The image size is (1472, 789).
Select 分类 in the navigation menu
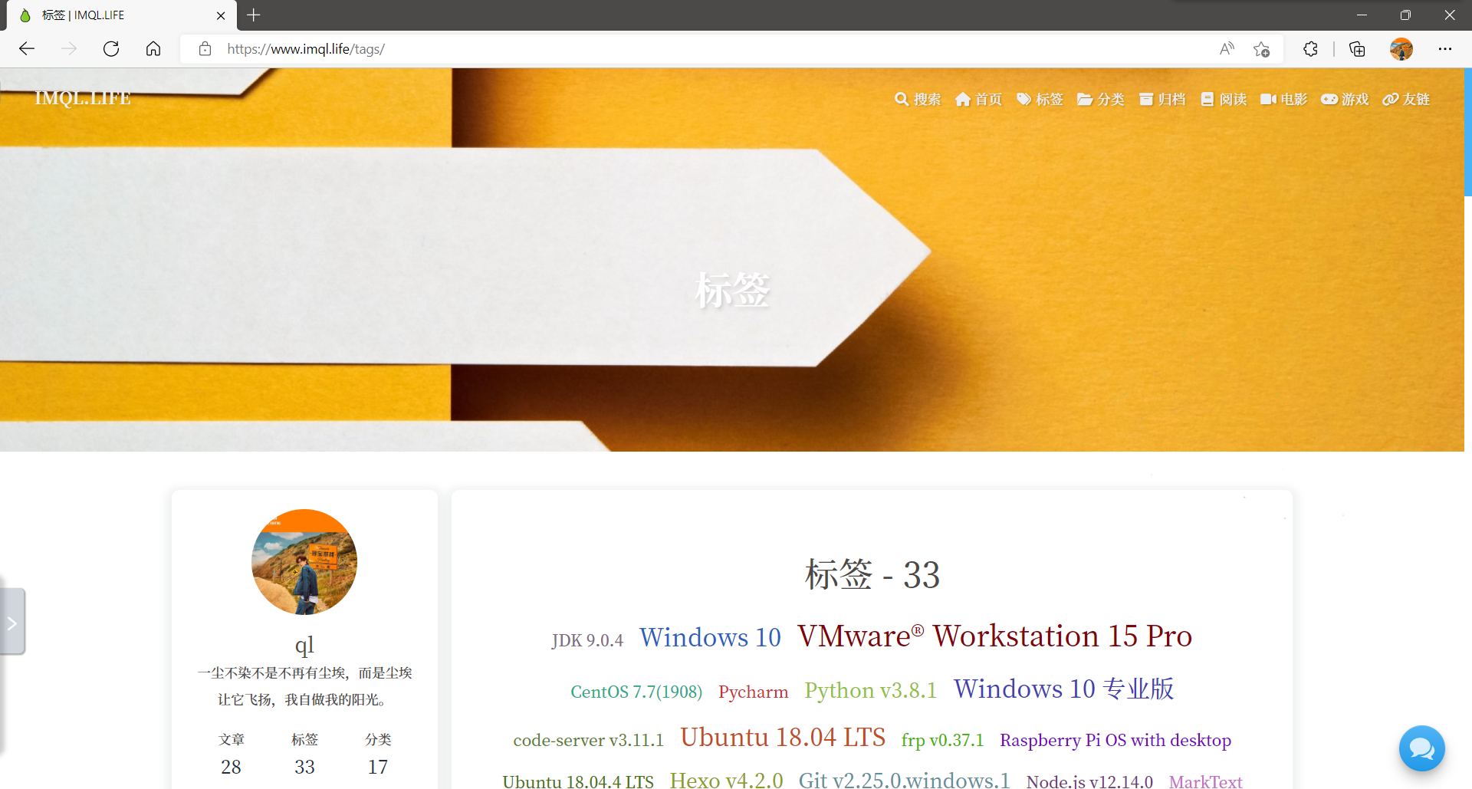coord(1101,99)
